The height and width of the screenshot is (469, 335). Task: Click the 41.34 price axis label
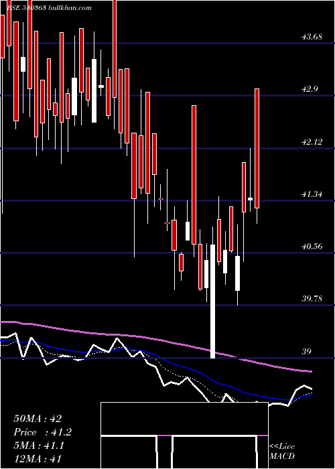coord(312,194)
